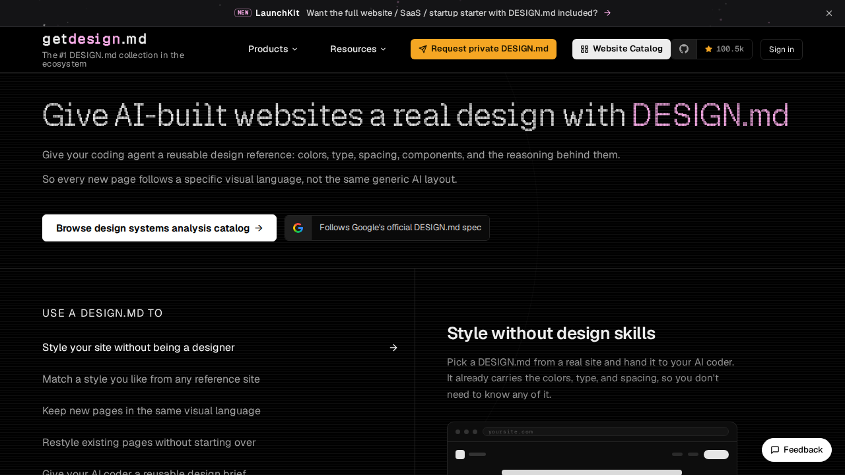Open the GitHub repository icon
Image resolution: width=845 pixels, height=475 pixels.
(684, 49)
